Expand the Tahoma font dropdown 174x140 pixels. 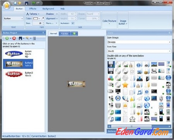[x=33, y=14]
